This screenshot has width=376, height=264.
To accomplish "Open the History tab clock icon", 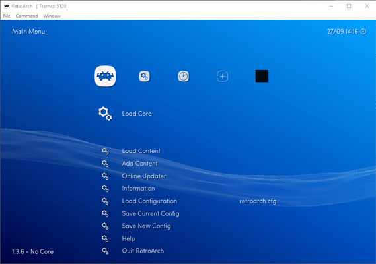I will (x=184, y=76).
